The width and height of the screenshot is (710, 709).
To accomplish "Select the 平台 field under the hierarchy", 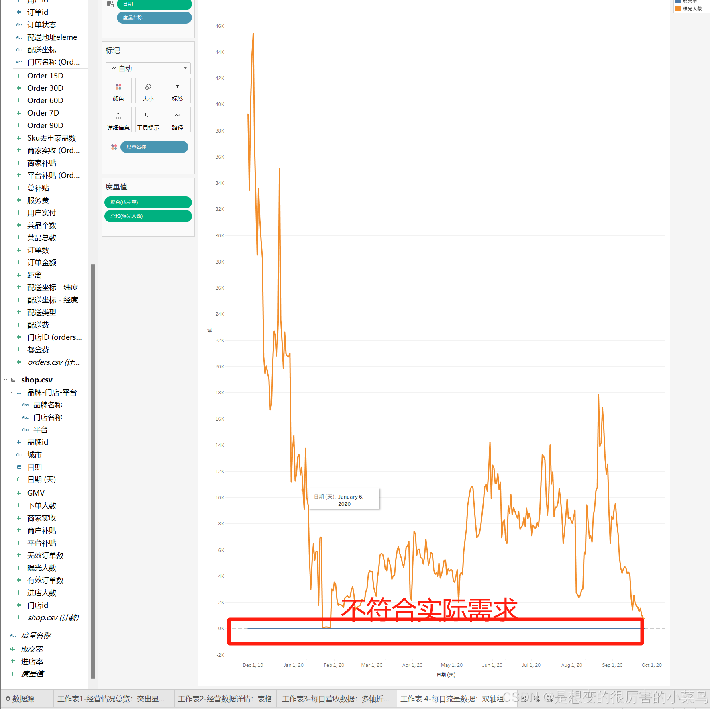I will pyautogui.click(x=41, y=430).
